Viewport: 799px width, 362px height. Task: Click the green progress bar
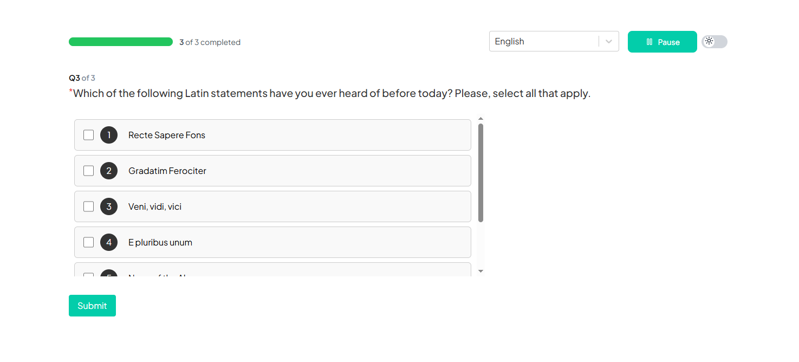(x=120, y=41)
